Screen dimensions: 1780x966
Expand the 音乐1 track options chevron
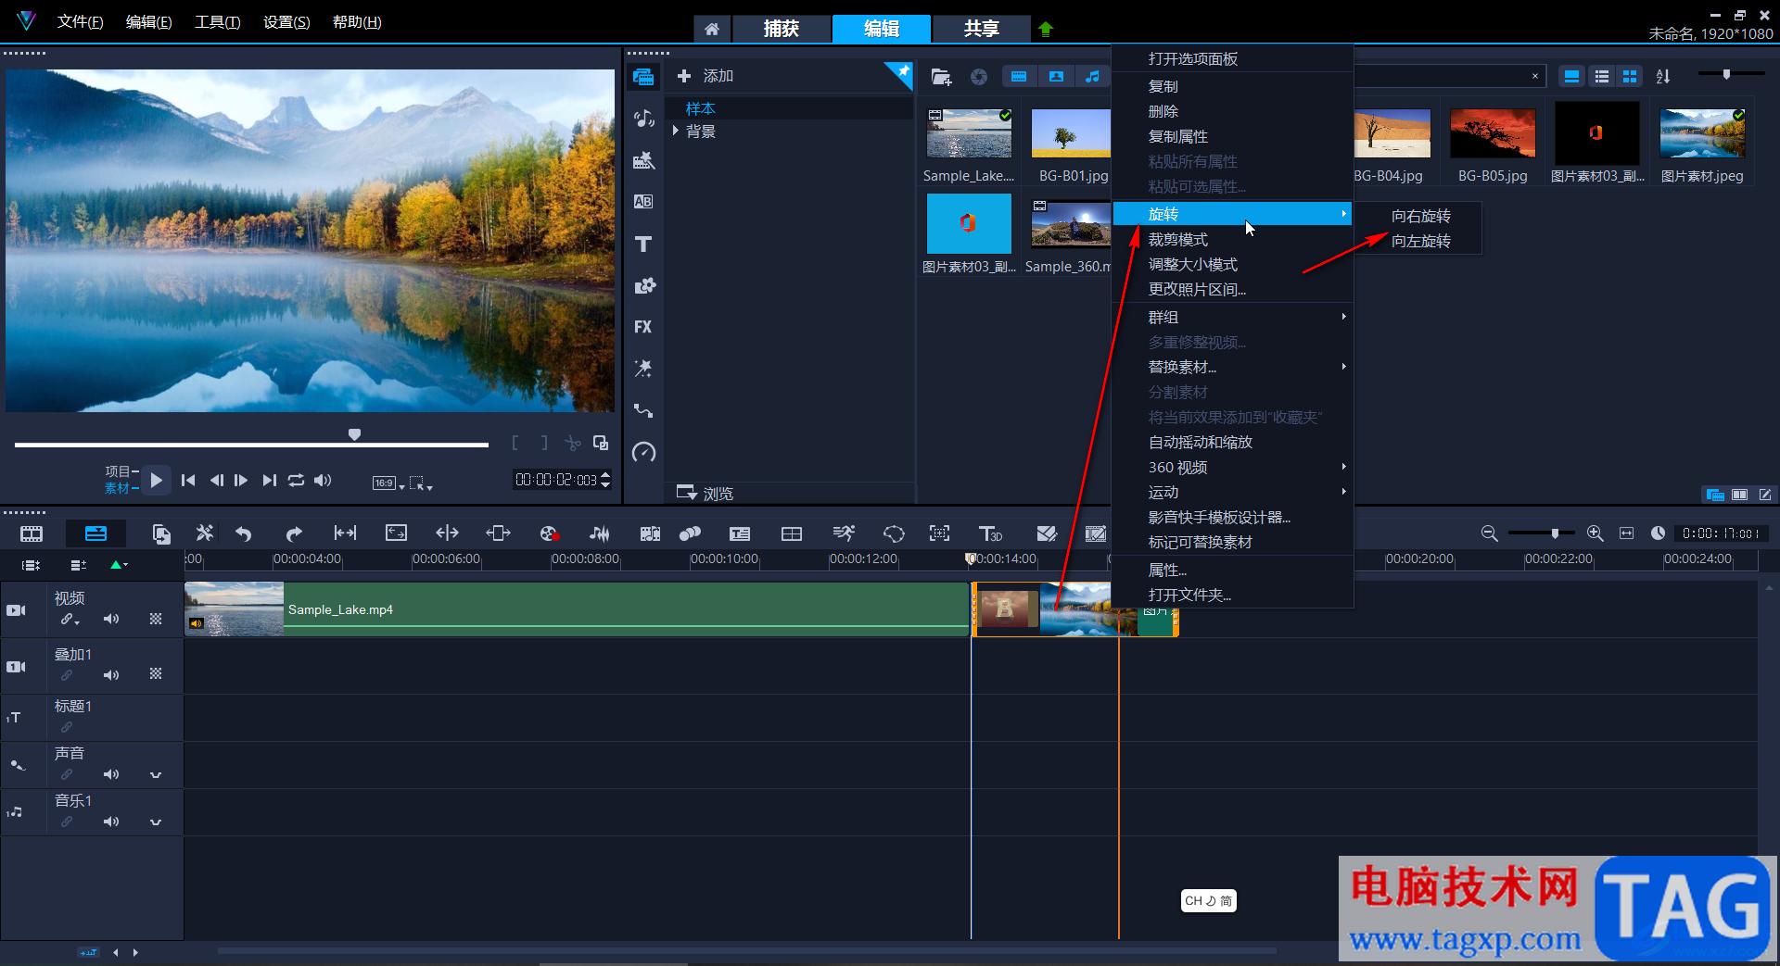(x=156, y=822)
